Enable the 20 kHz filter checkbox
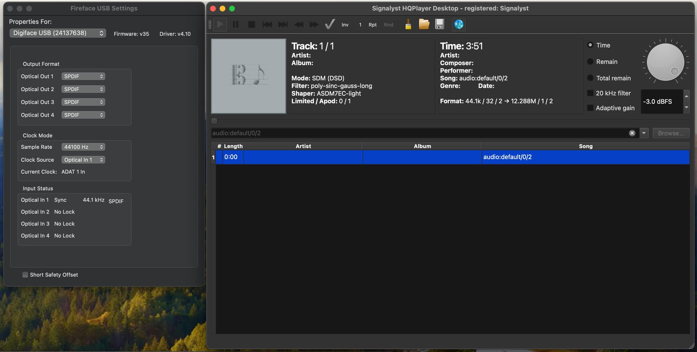Viewport: 697px width, 352px height. coord(590,93)
